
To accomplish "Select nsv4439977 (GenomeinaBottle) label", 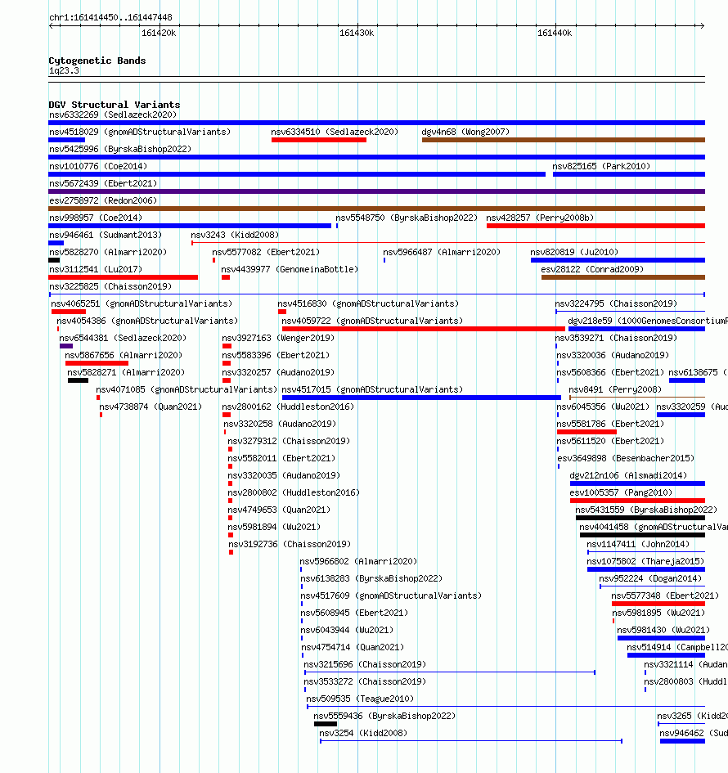I will point(290,270).
